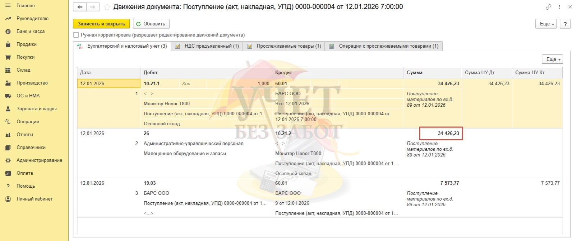This screenshot has height=241, width=577.
Task: Open the Продажи menu item
Action: click(x=27, y=44)
